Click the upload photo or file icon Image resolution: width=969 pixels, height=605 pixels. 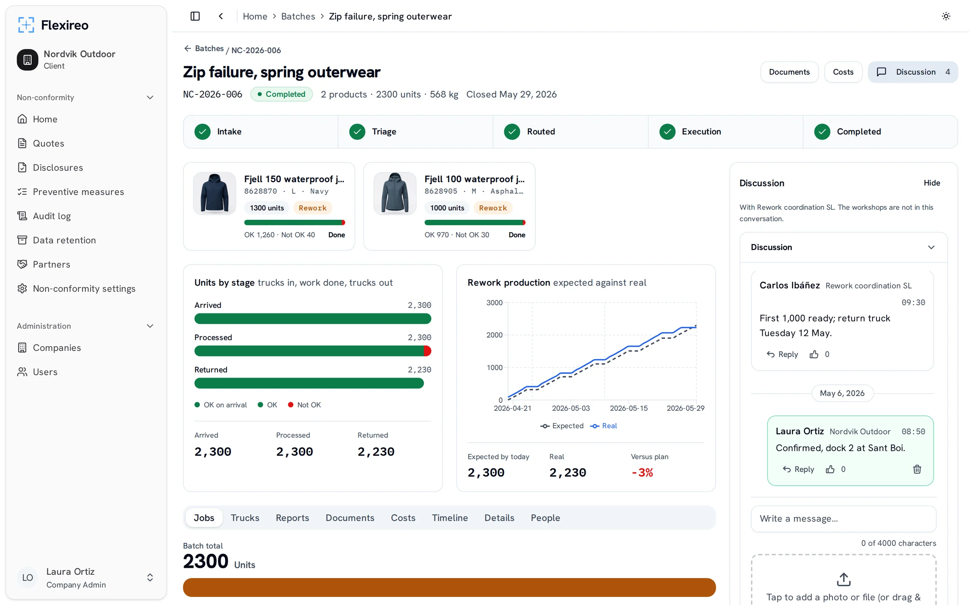(843, 579)
